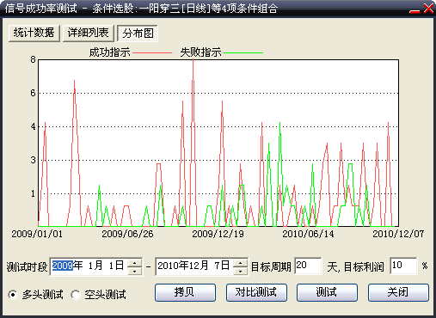Click the end date field 2010年12月7日
436x318 pixels.
[x=195, y=266]
